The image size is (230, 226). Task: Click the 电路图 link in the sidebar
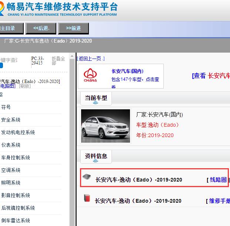8,86
